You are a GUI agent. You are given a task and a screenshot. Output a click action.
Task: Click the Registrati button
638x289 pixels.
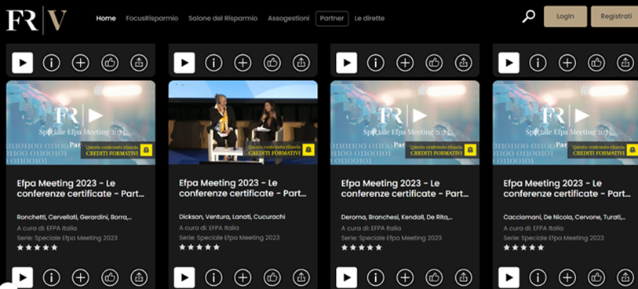(x=614, y=16)
